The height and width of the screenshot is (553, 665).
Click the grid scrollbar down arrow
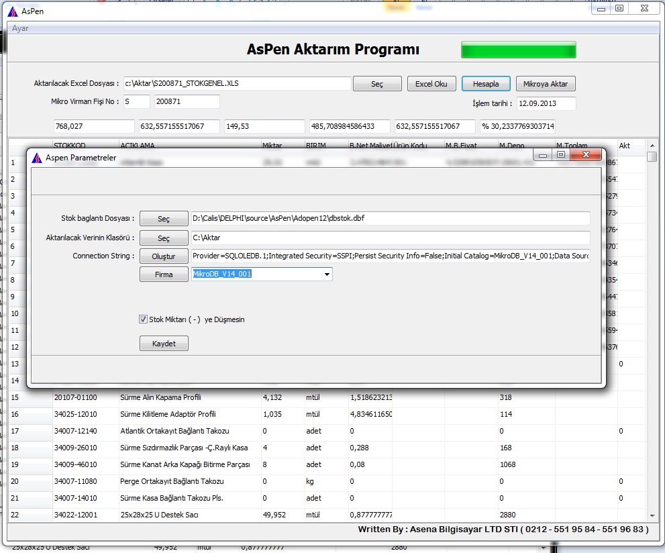click(x=652, y=515)
